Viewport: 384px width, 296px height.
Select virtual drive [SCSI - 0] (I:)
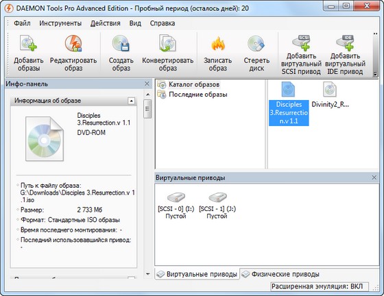click(176, 206)
